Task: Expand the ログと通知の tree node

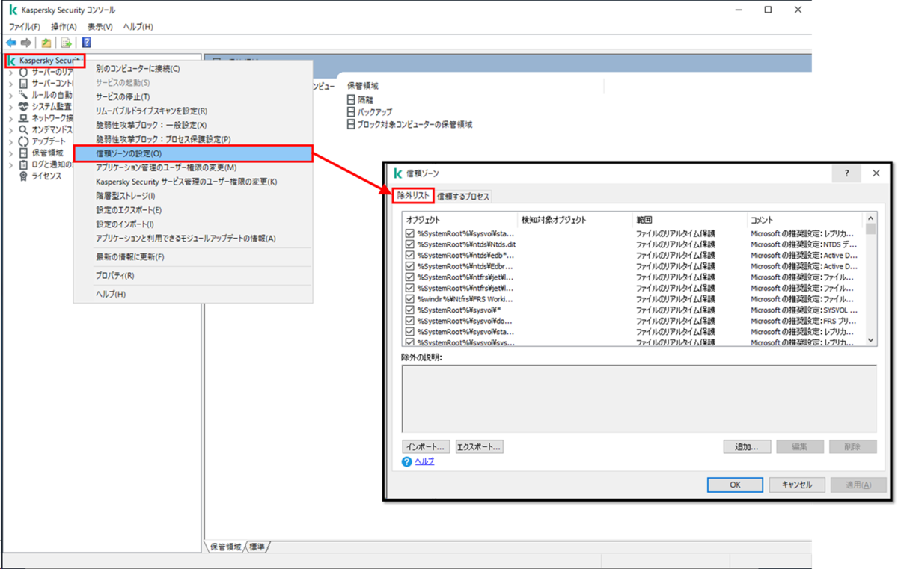Action: (x=10, y=164)
